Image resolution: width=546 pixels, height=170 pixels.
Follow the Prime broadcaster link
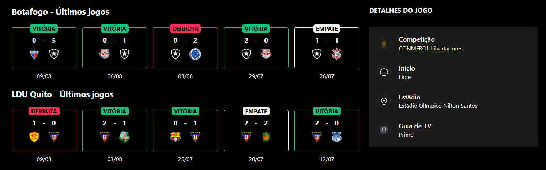406,135
